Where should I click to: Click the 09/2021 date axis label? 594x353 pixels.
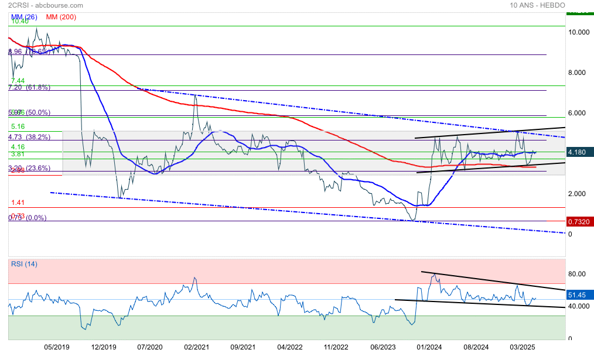(243, 347)
